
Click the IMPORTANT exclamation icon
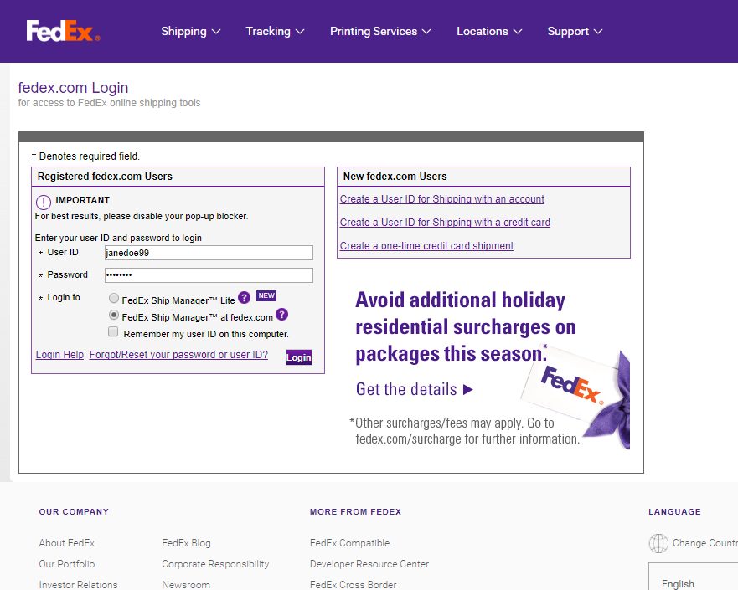[x=44, y=203]
